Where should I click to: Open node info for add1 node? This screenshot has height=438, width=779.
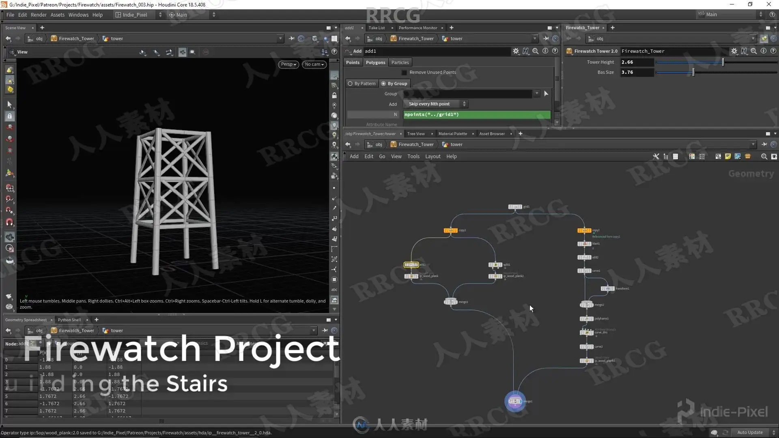[545, 51]
